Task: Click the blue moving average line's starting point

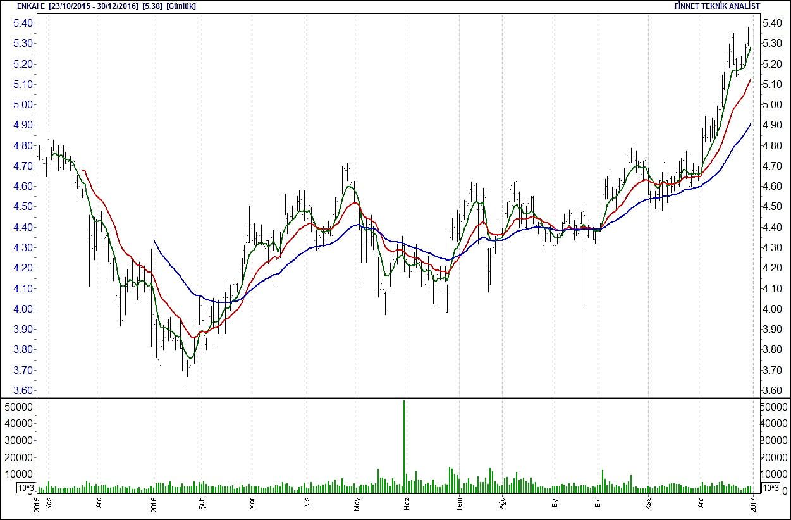Action: [154, 241]
